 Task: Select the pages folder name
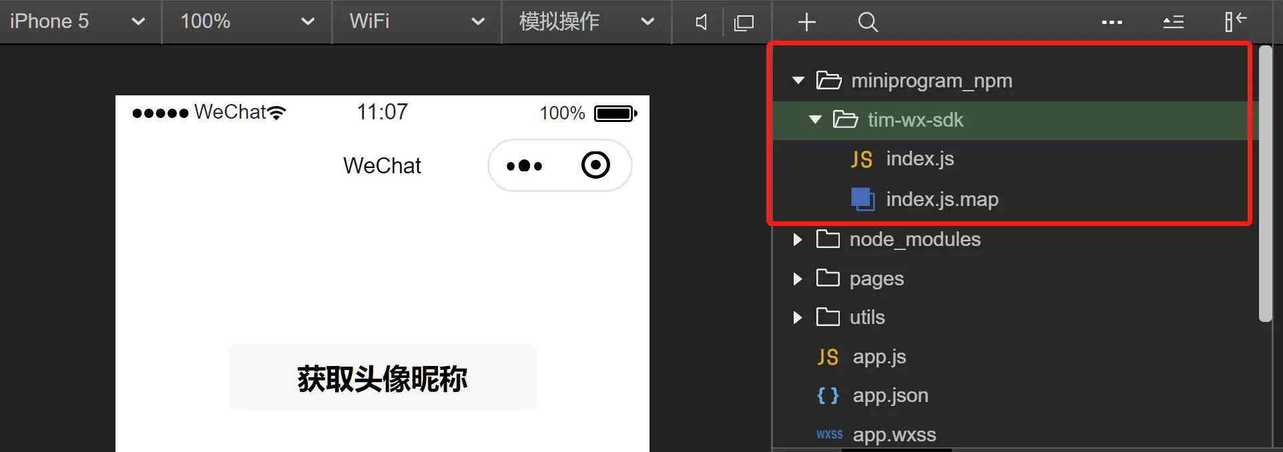tap(876, 279)
